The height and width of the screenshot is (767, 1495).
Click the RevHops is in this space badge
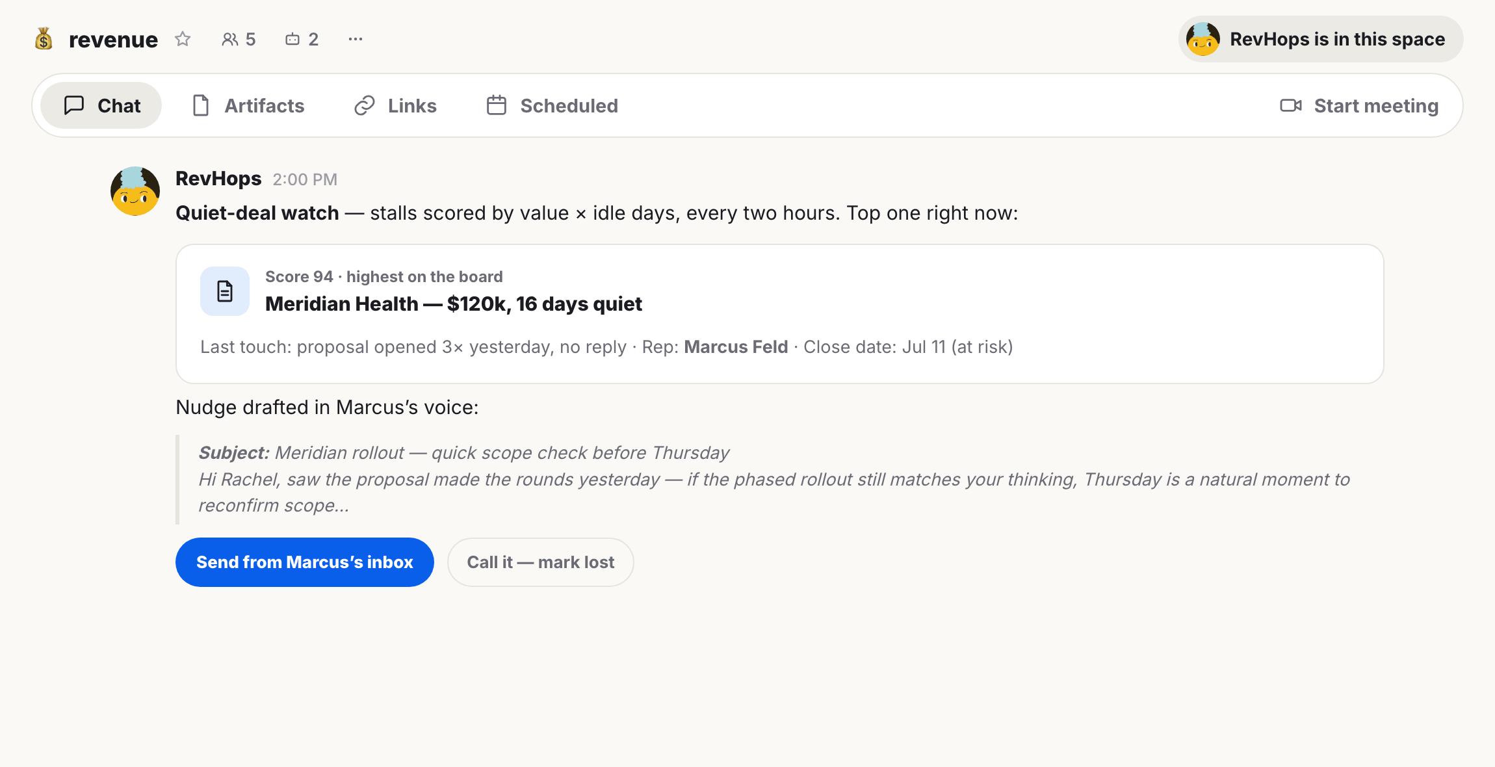pos(1320,39)
